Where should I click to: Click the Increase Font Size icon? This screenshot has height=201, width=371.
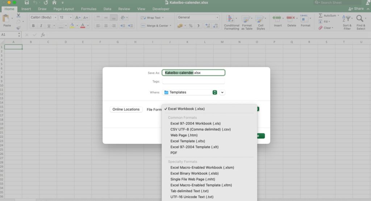tap(78, 18)
